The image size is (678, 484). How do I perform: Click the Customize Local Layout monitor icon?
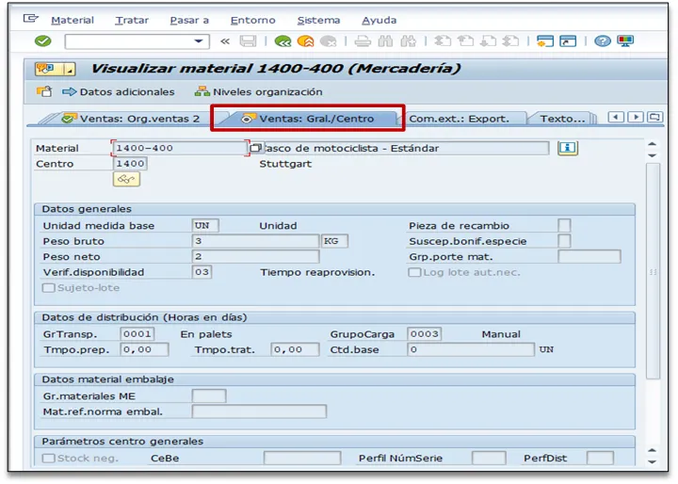point(625,41)
